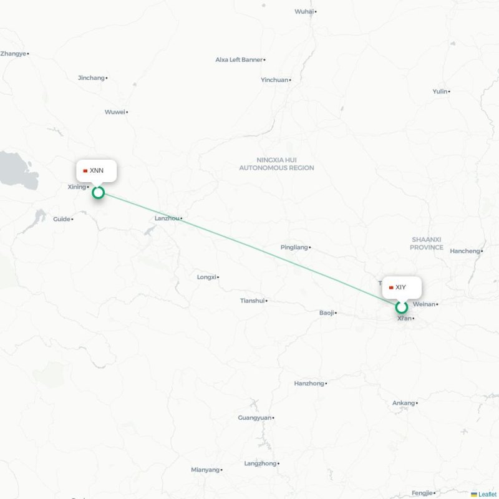Click the Shaanxi Province label

tap(427, 243)
